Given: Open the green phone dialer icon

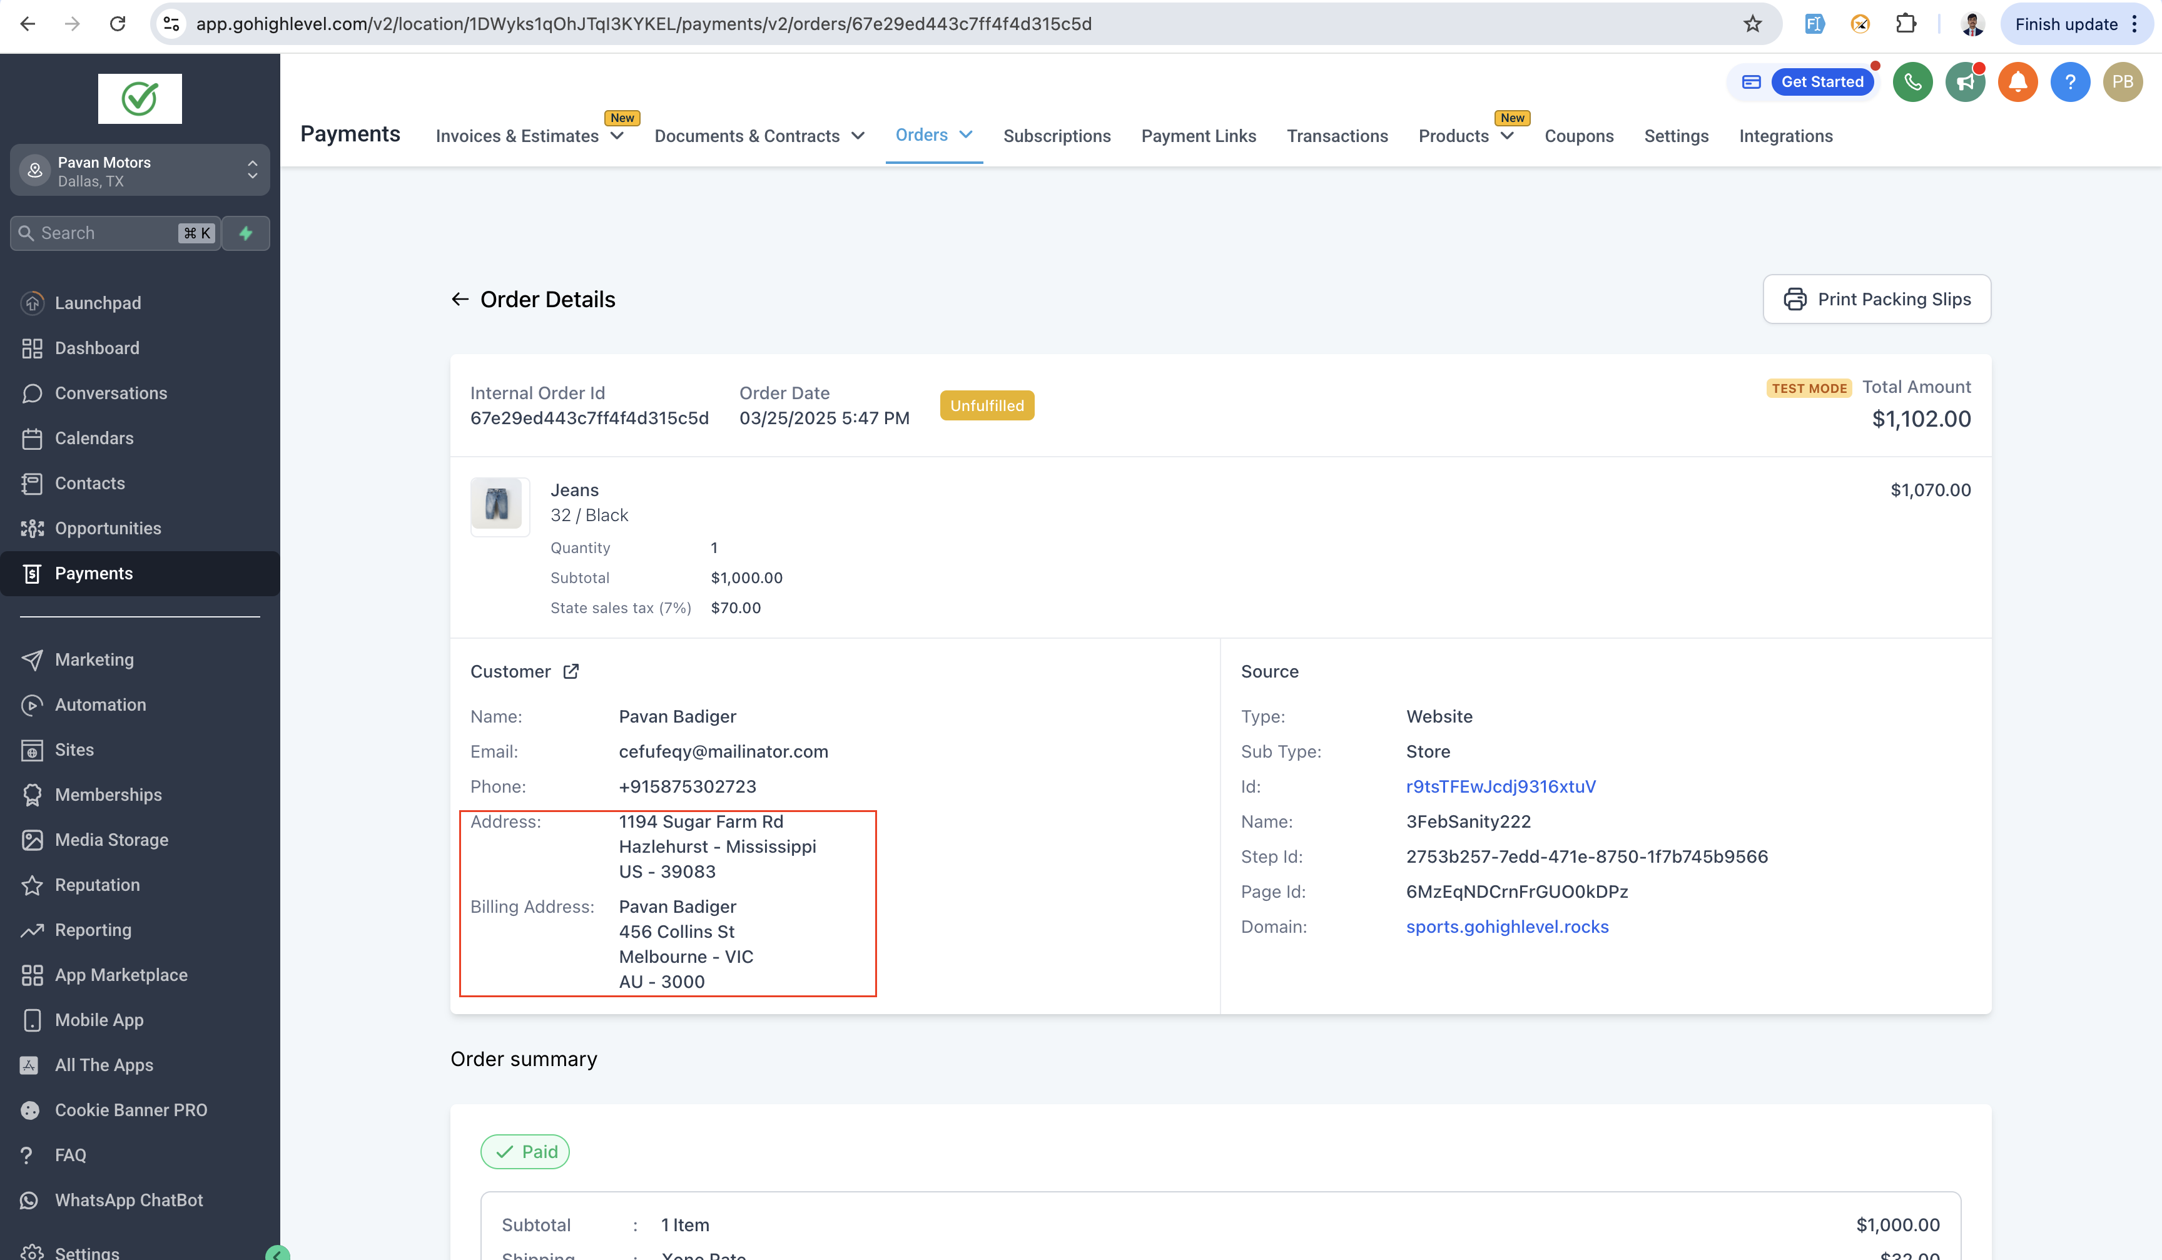Looking at the screenshot, I should [1912, 81].
